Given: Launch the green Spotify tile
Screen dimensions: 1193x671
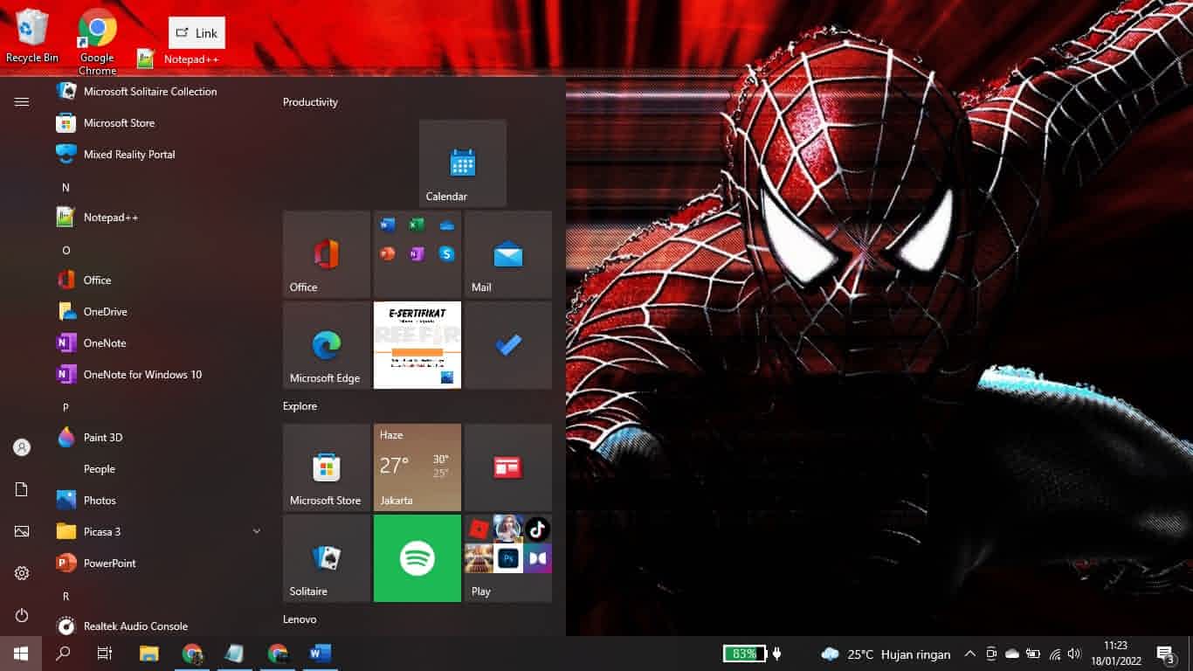Looking at the screenshot, I should (417, 558).
